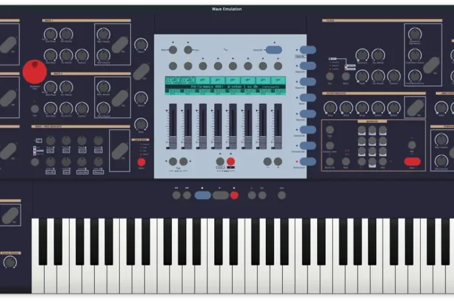Click the Bank button left of the keypad
454x301 pixels.
pyautogui.click(x=346, y=161)
